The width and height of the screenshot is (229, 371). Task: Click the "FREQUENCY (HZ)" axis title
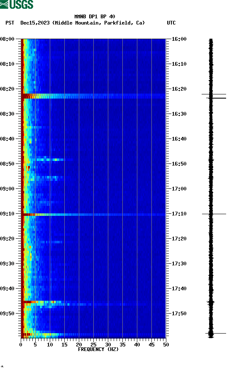click(98, 349)
